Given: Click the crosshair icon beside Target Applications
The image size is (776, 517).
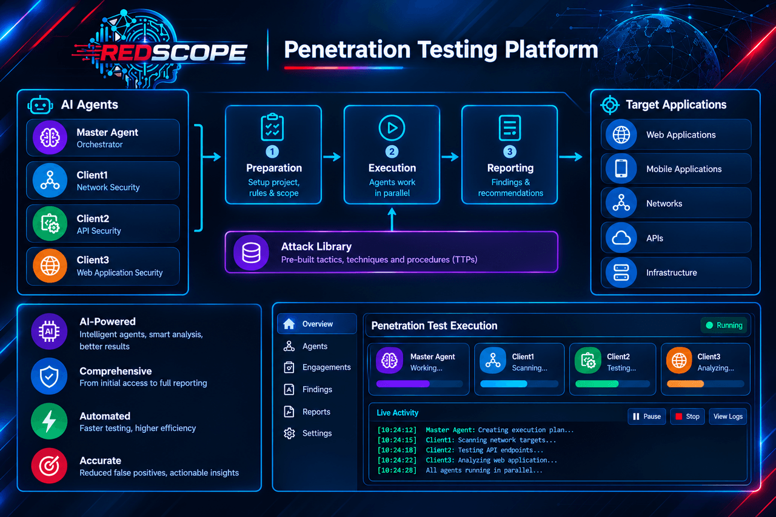Looking at the screenshot, I should [x=610, y=105].
